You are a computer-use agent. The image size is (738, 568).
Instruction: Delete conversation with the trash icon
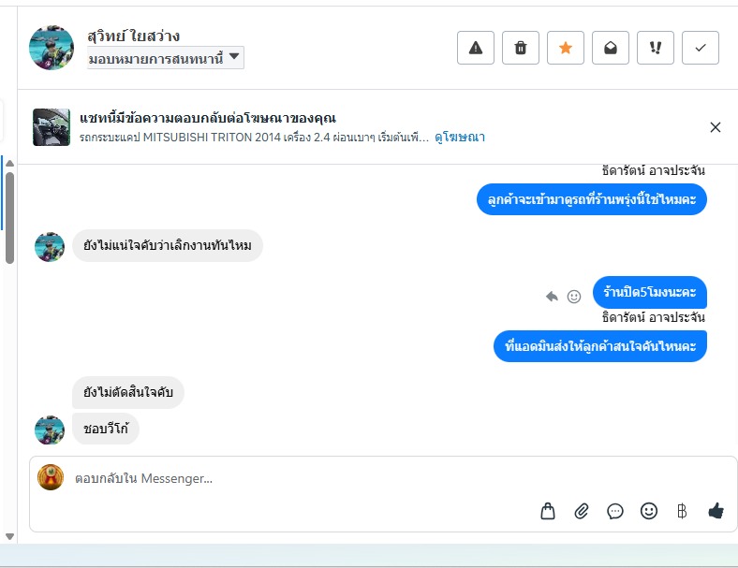521,48
